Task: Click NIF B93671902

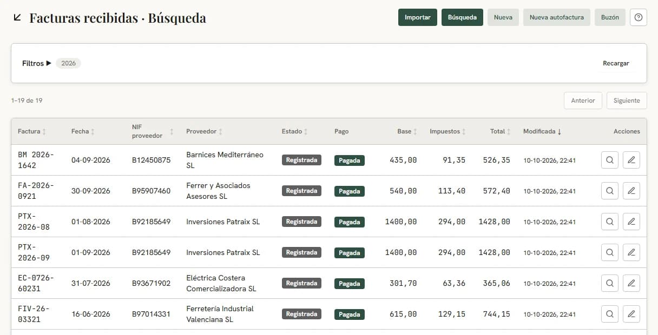Action: pyautogui.click(x=151, y=283)
